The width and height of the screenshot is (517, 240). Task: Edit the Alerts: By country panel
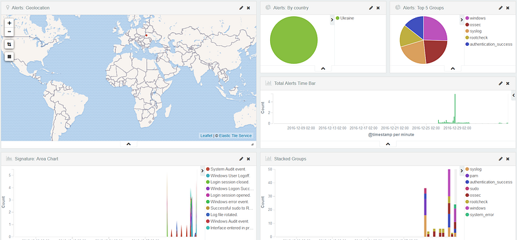pyautogui.click(x=371, y=8)
